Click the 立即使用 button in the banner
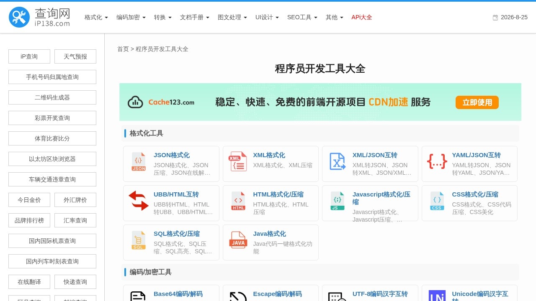The image size is (536, 301). click(x=477, y=102)
